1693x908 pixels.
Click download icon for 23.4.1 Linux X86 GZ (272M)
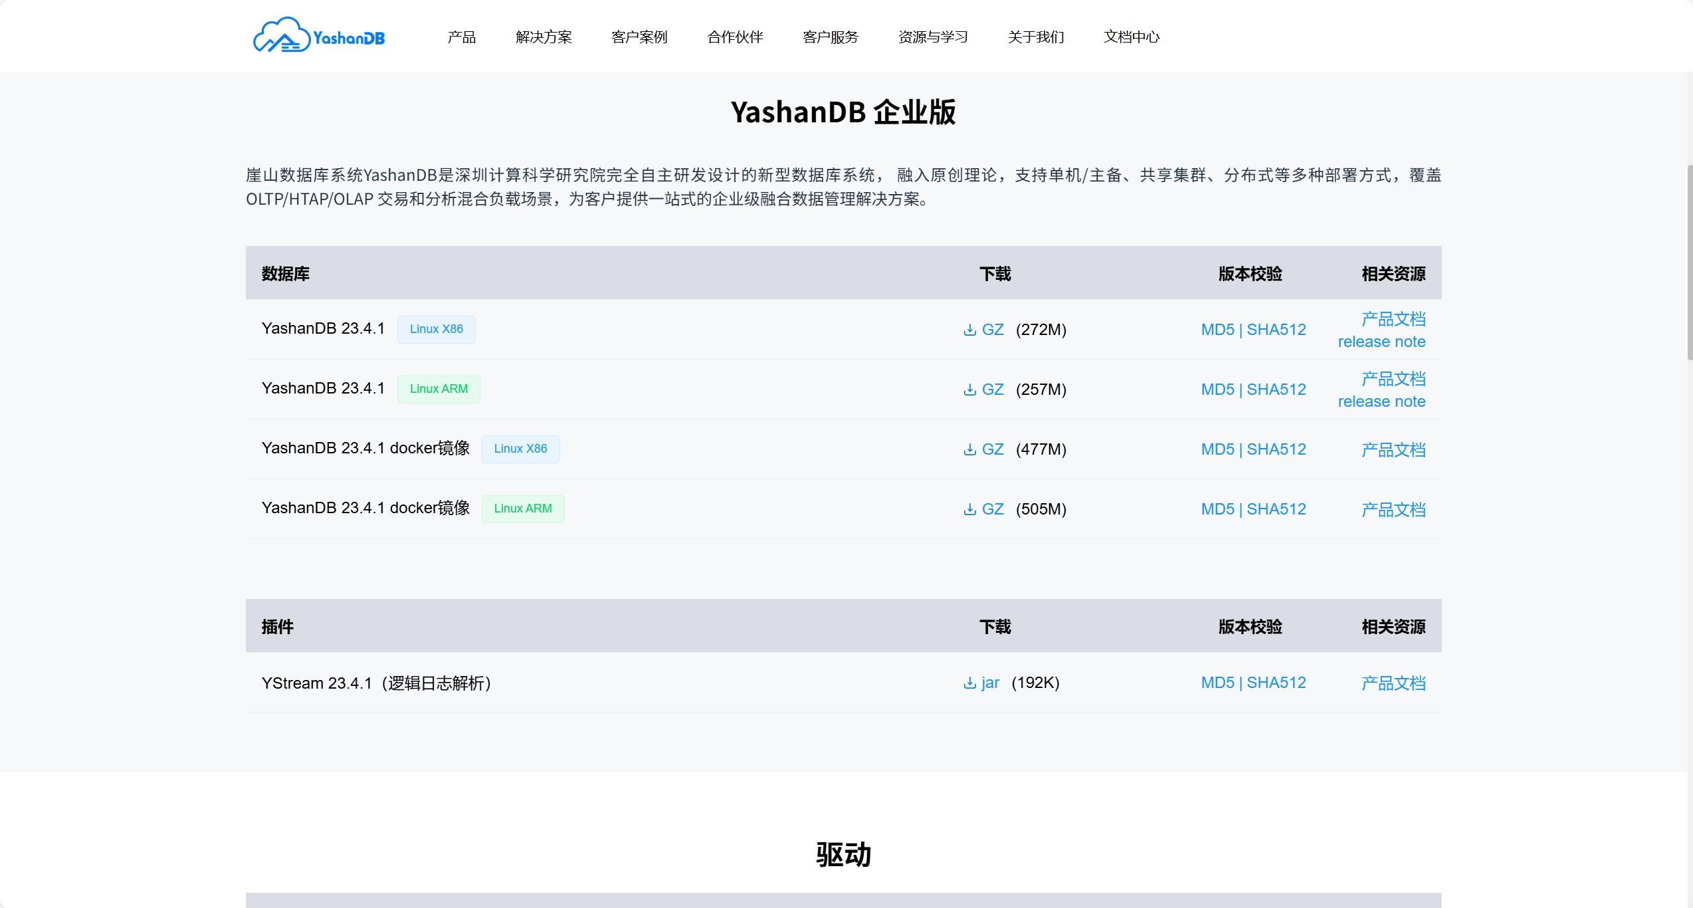point(970,330)
